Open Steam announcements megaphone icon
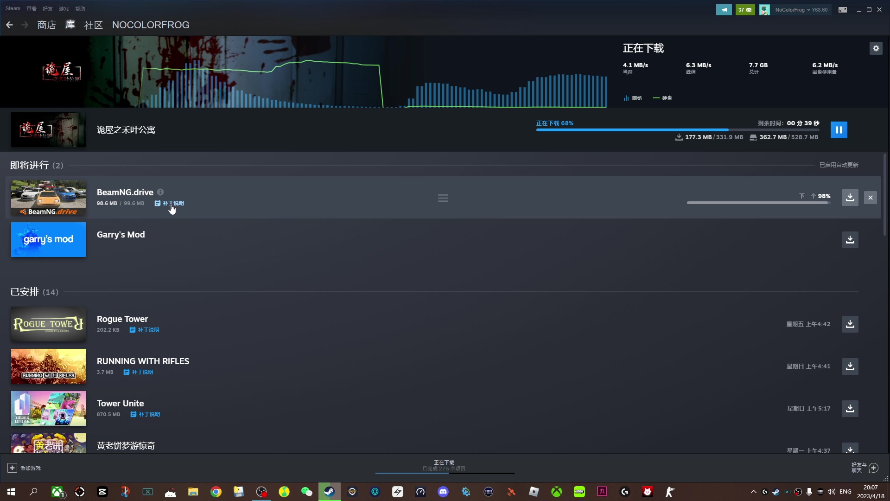The image size is (890, 501). [x=724, y=10]
